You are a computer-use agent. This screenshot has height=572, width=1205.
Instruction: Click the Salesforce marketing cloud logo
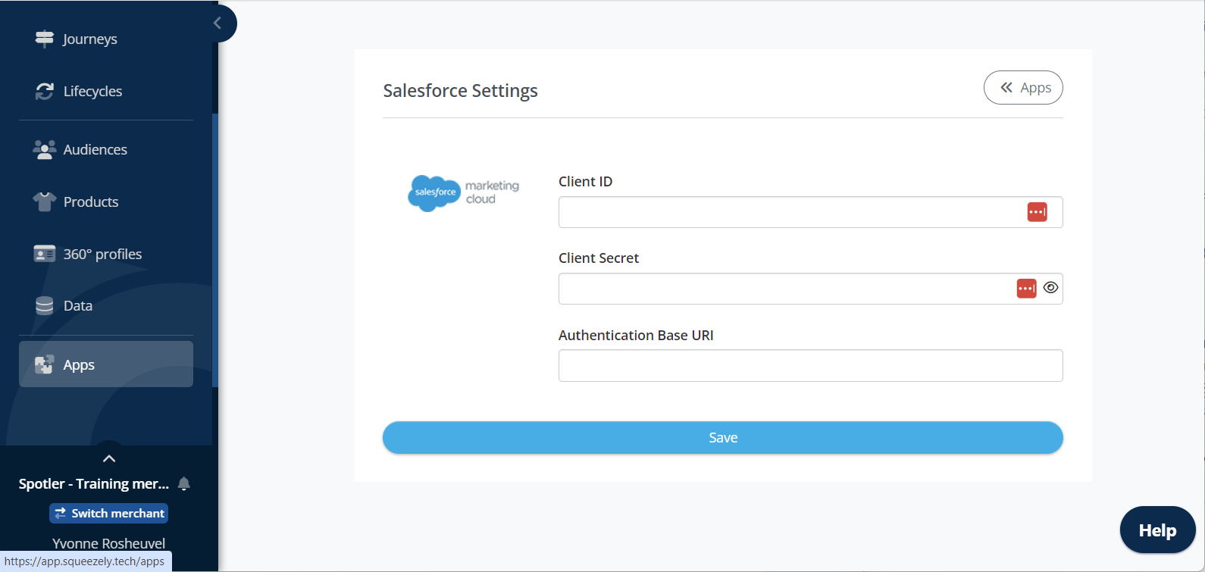[x=464, y=192]
